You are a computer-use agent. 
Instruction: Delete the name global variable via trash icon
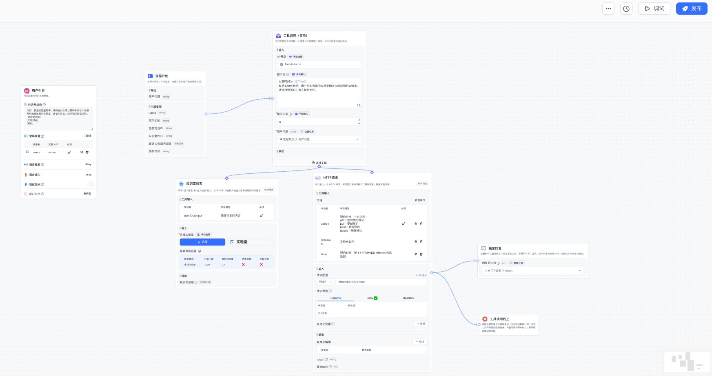pyautogui.click(x=87, y=152)
